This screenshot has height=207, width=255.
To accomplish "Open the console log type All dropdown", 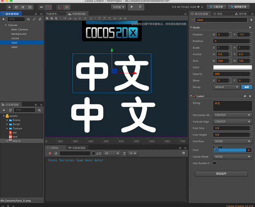I will pos(112,154).
